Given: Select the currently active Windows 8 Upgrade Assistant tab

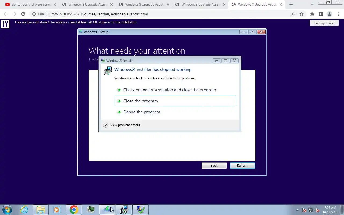Looking at the screenshot, I should click(x=257, y=5).
